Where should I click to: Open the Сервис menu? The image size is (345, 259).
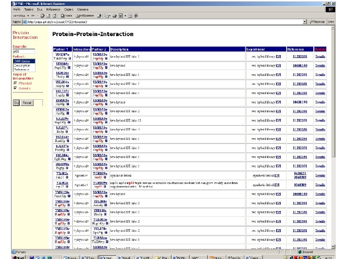pyautogui.click(x=69, y=10)
